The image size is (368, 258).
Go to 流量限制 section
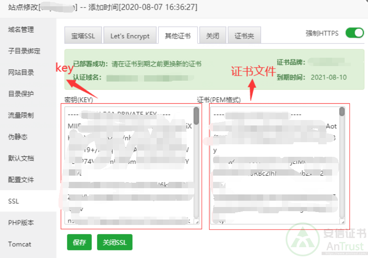pyautogui.click(x=21, y=115)
